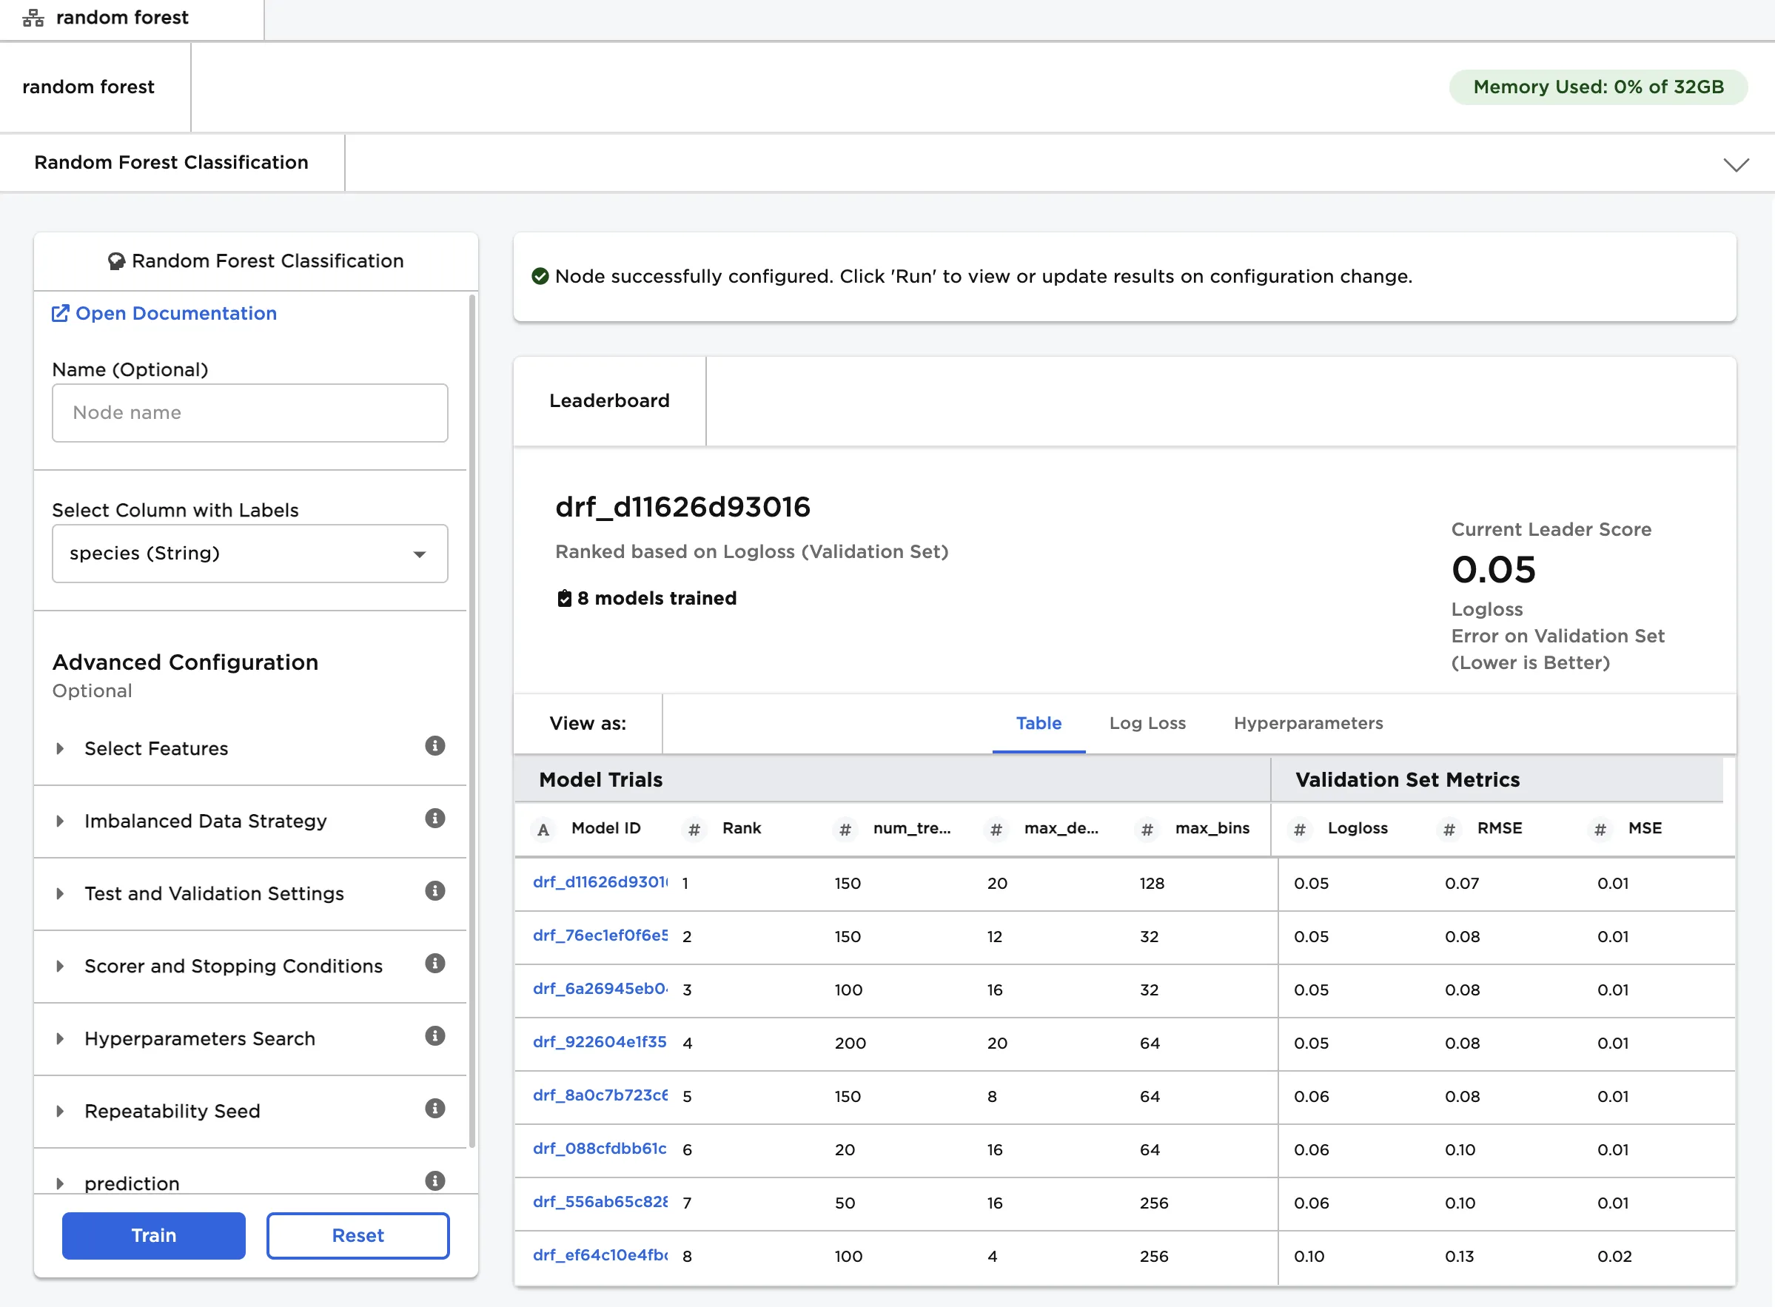Click the Reset button

click(358, 1236)
